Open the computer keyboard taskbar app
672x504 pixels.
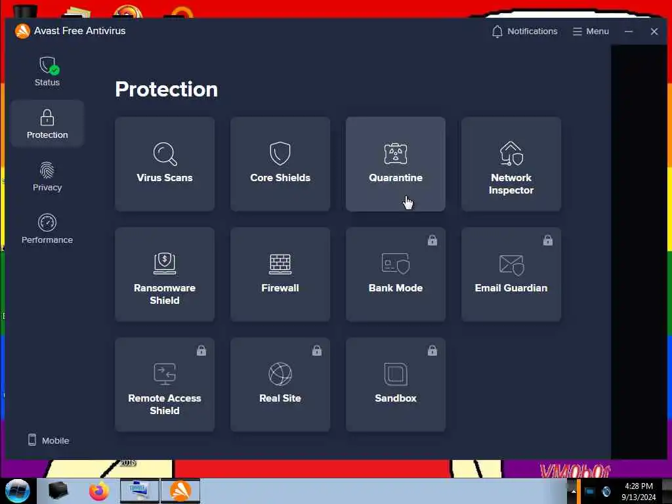click(140, 491)
